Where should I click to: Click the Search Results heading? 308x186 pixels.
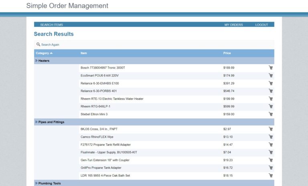(54, 34)
